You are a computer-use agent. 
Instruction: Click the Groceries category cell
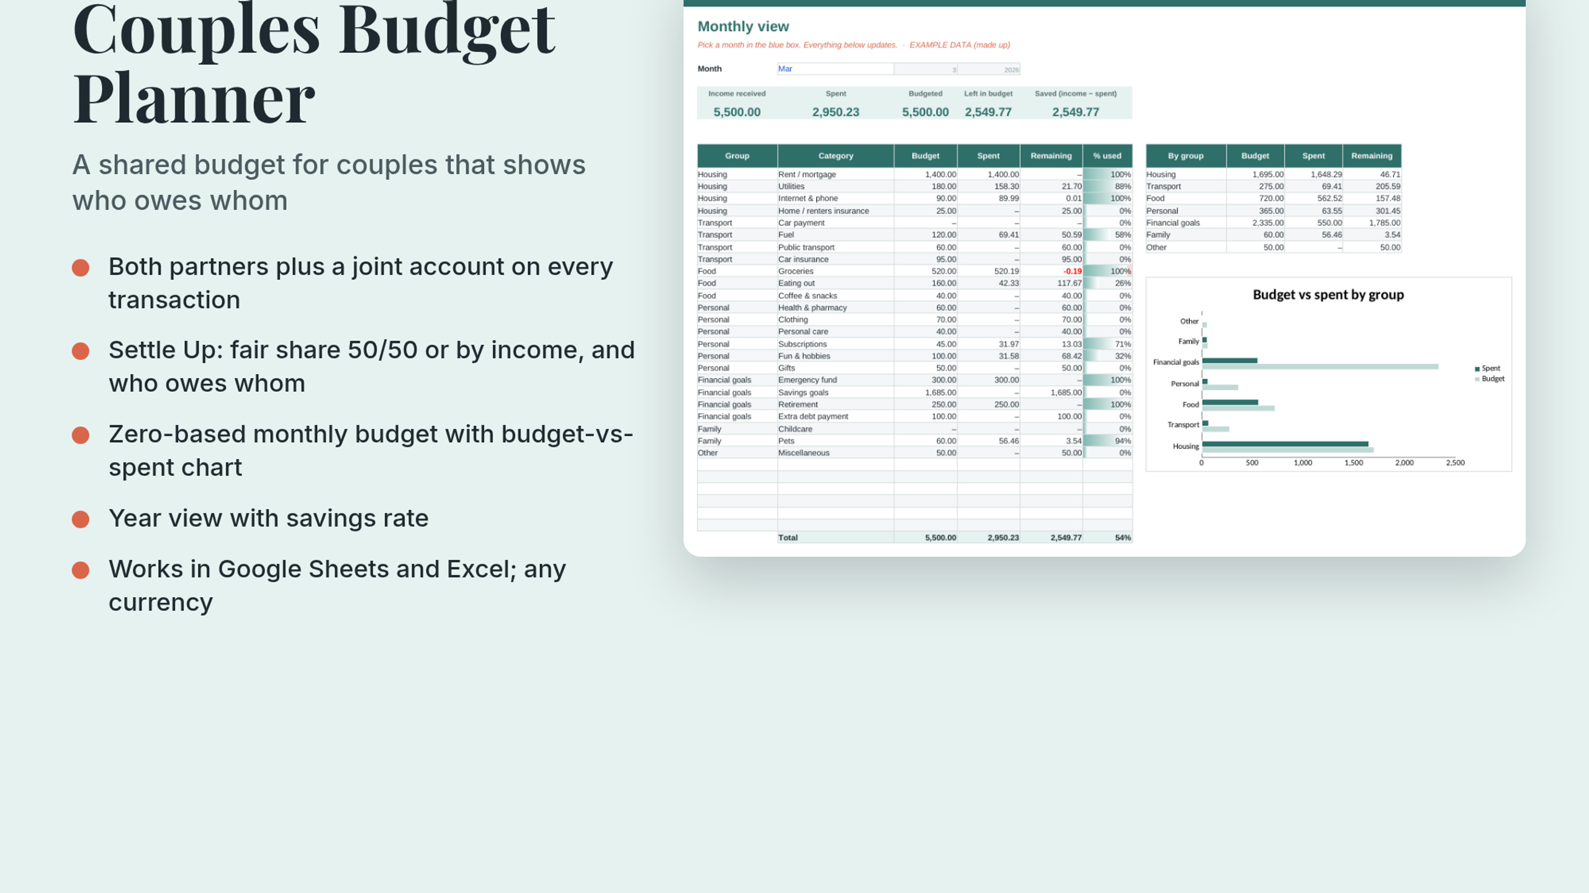835,271
